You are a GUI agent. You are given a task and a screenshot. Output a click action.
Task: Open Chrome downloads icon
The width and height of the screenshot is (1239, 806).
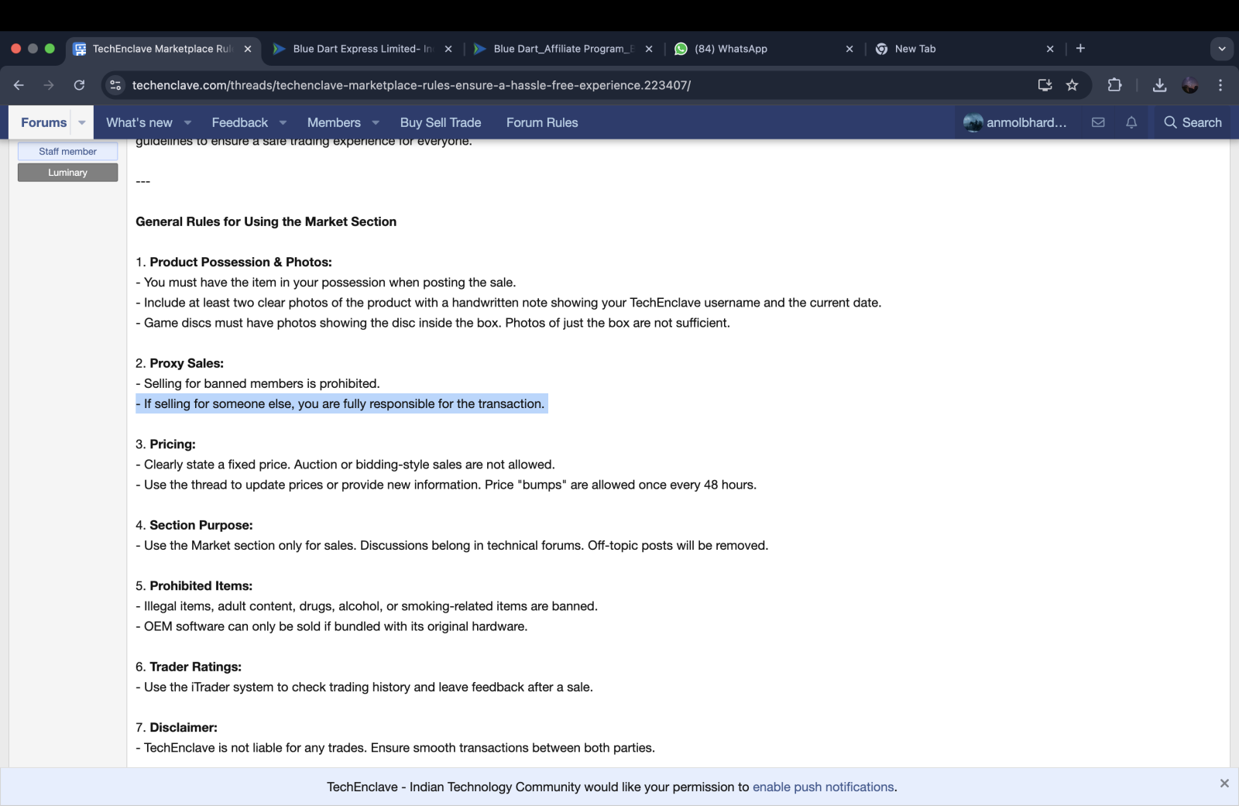tap(1159, 85)
